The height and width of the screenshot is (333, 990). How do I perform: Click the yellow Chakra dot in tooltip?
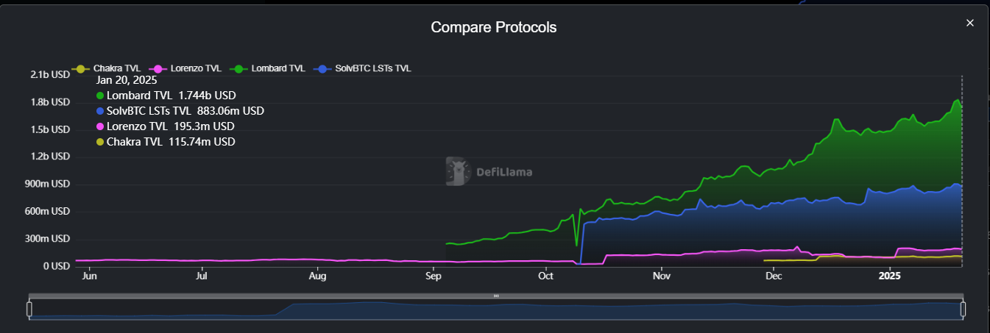pos(100,142)
